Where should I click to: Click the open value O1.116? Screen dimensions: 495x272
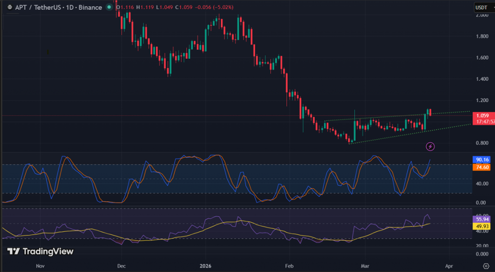click(125, 7)
